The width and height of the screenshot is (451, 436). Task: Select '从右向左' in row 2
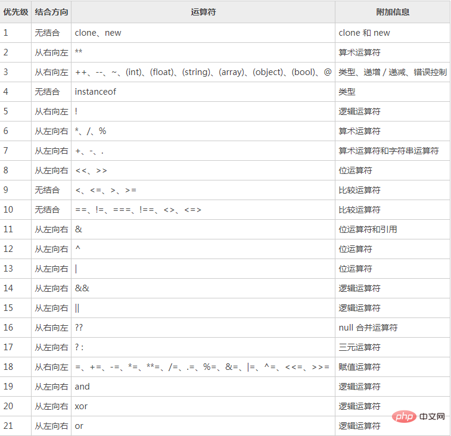pos(51,52)
